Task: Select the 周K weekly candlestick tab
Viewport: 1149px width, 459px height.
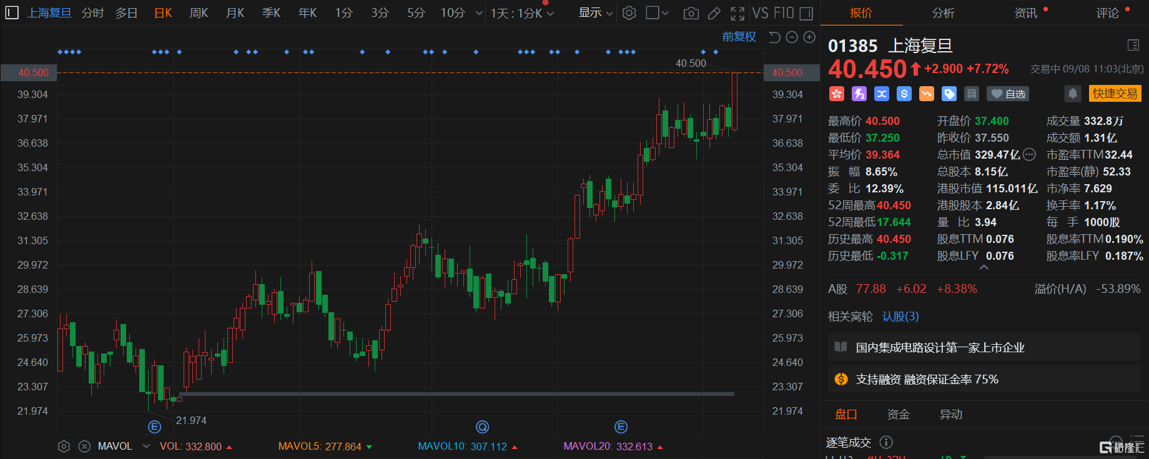Action: tap(199, 13)
